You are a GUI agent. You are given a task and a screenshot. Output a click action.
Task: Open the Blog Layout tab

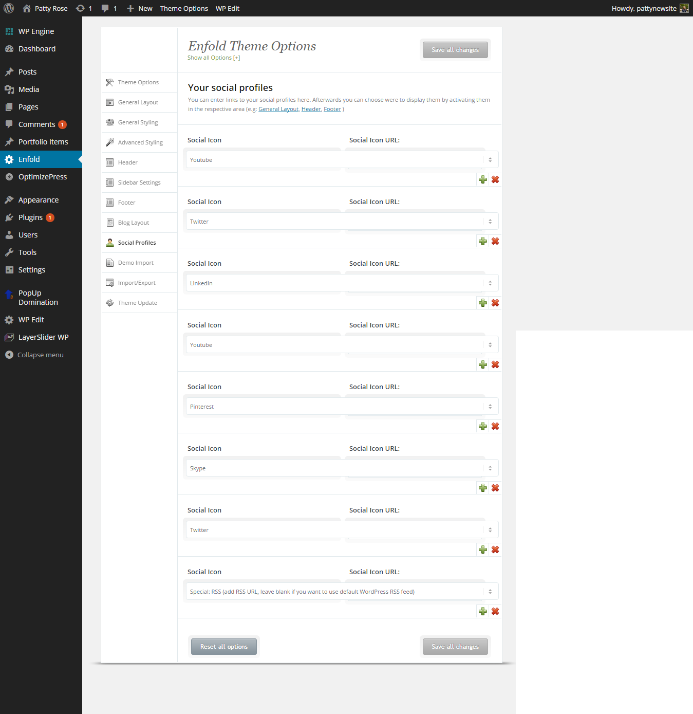(x=139, y=223)
